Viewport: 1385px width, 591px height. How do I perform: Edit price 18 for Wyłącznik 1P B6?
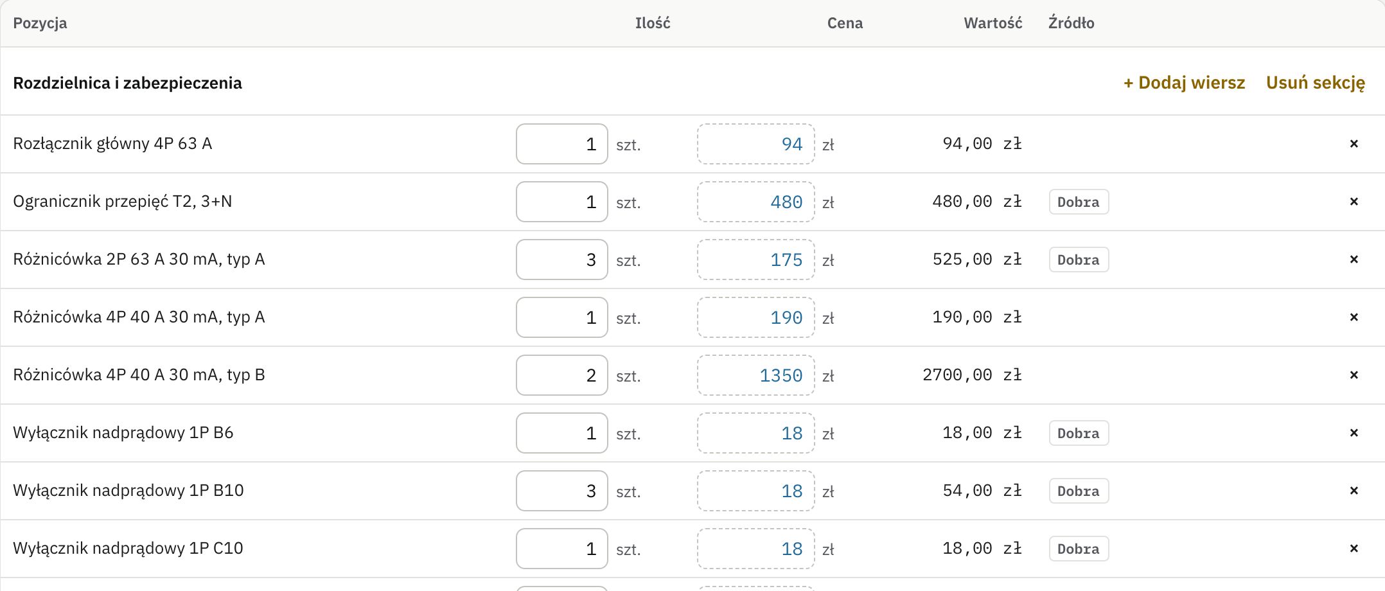click(x=756, y=433)
